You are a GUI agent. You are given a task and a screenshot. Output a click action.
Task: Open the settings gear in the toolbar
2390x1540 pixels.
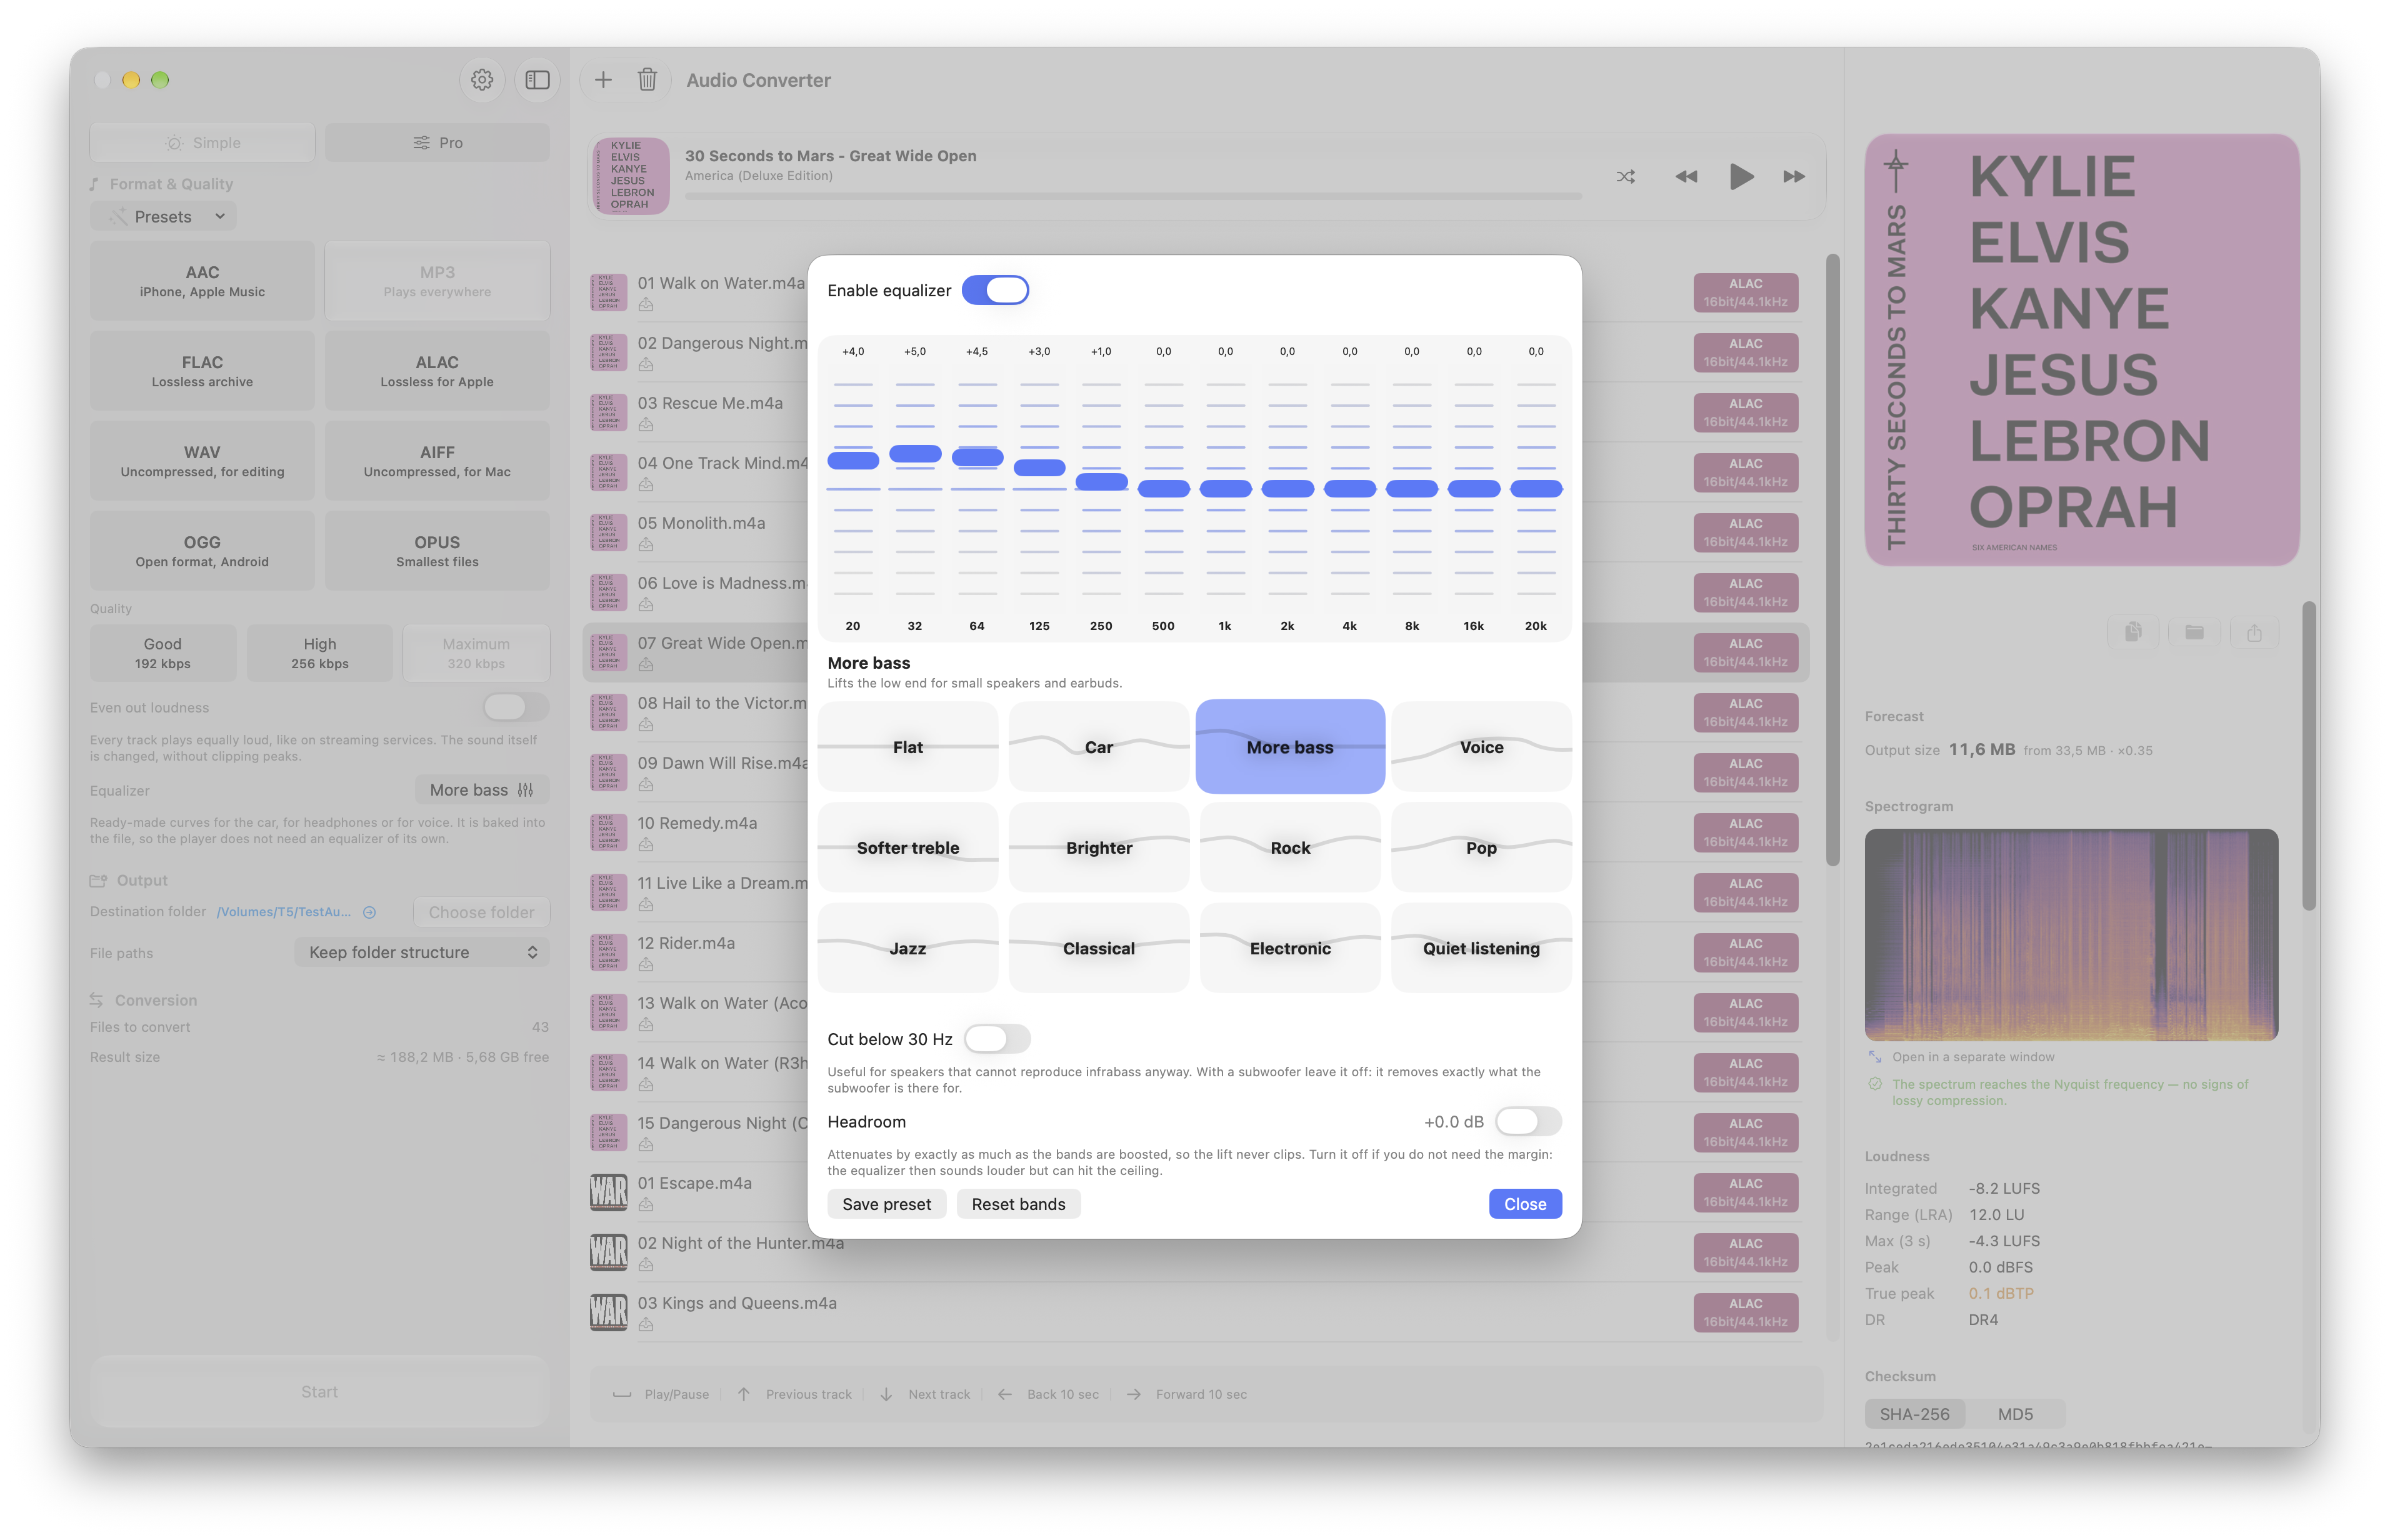482,80
